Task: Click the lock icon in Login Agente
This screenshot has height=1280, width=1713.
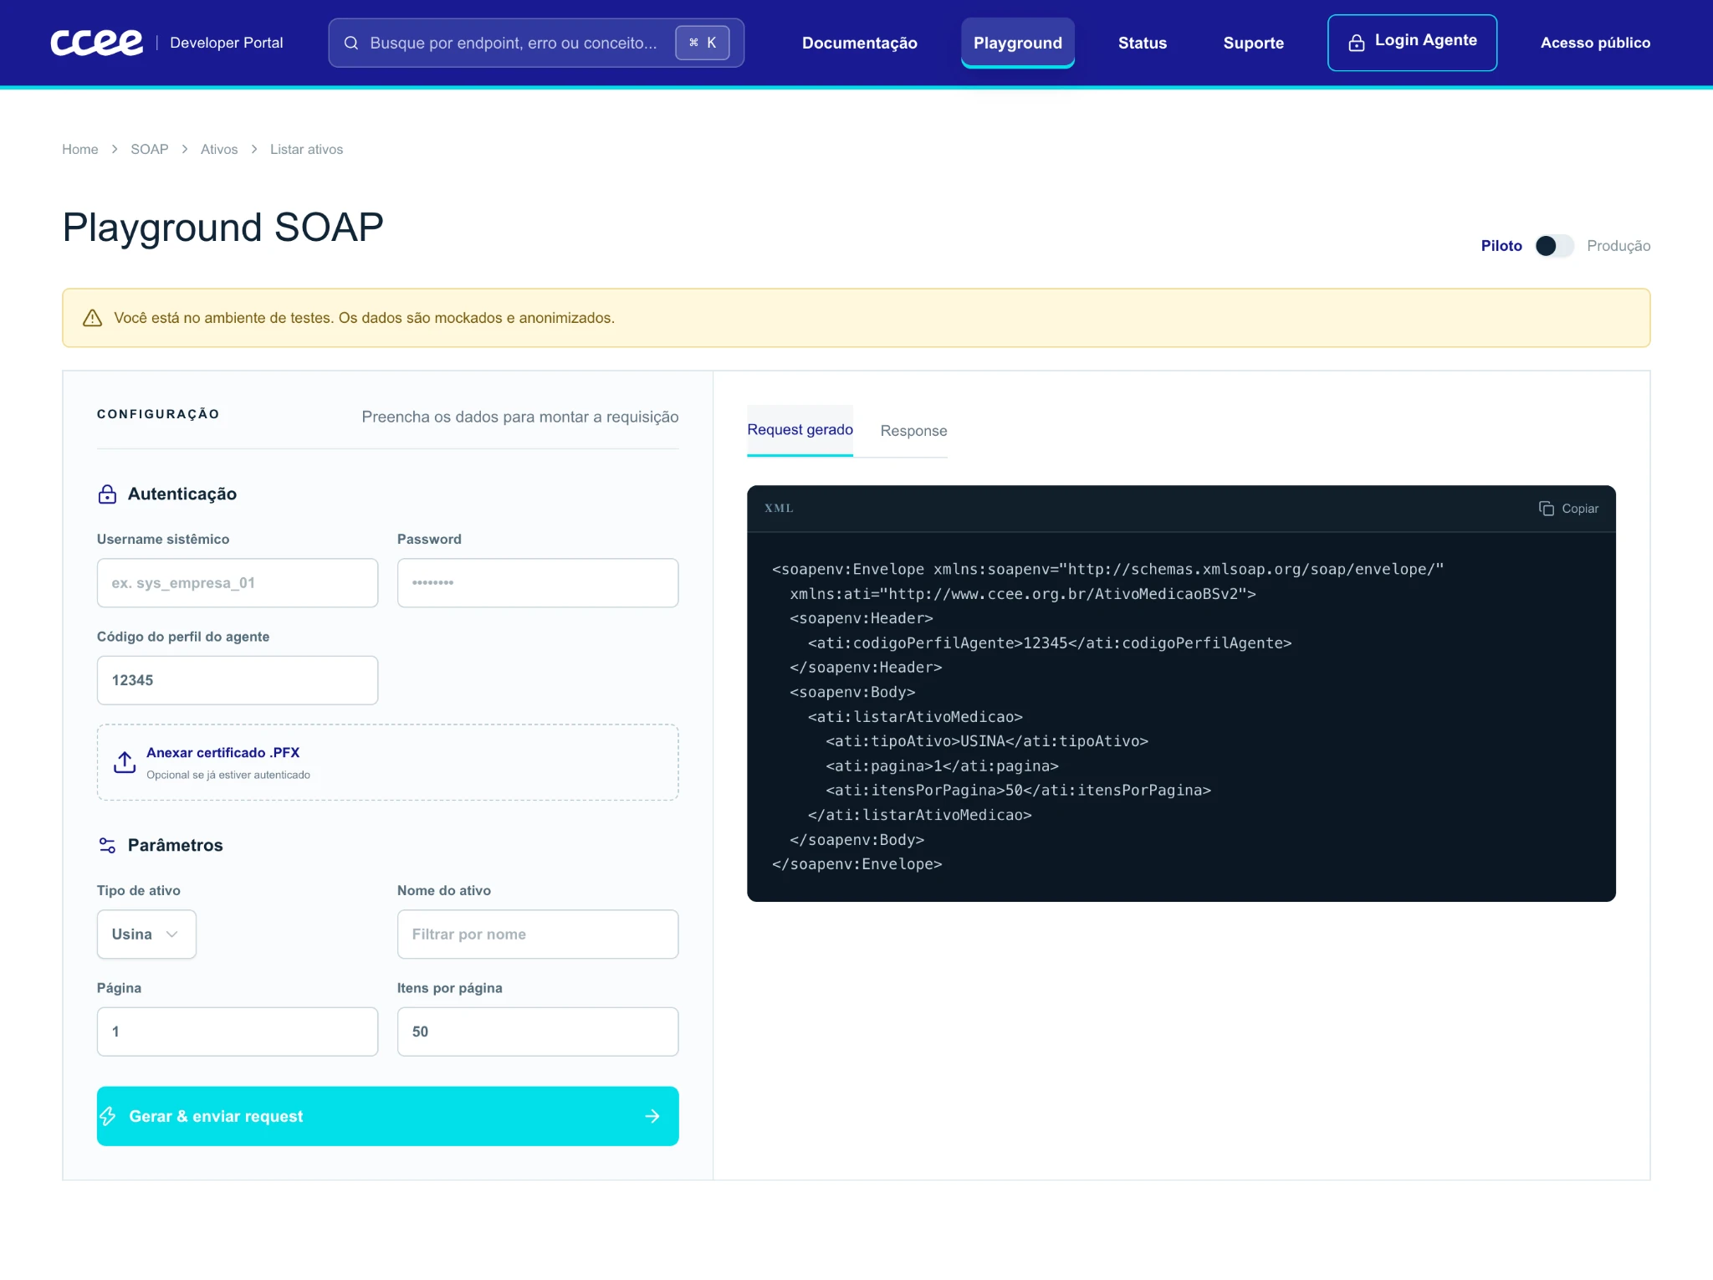Action: coord(1356,42)
